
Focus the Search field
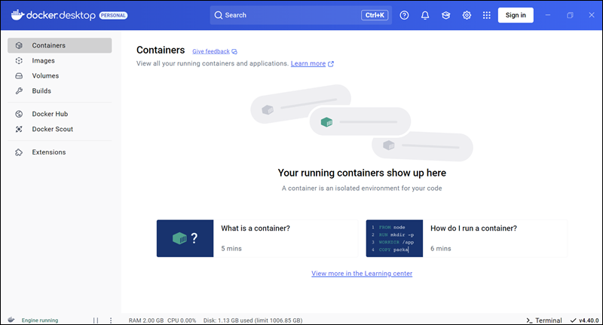pos(301,15)
